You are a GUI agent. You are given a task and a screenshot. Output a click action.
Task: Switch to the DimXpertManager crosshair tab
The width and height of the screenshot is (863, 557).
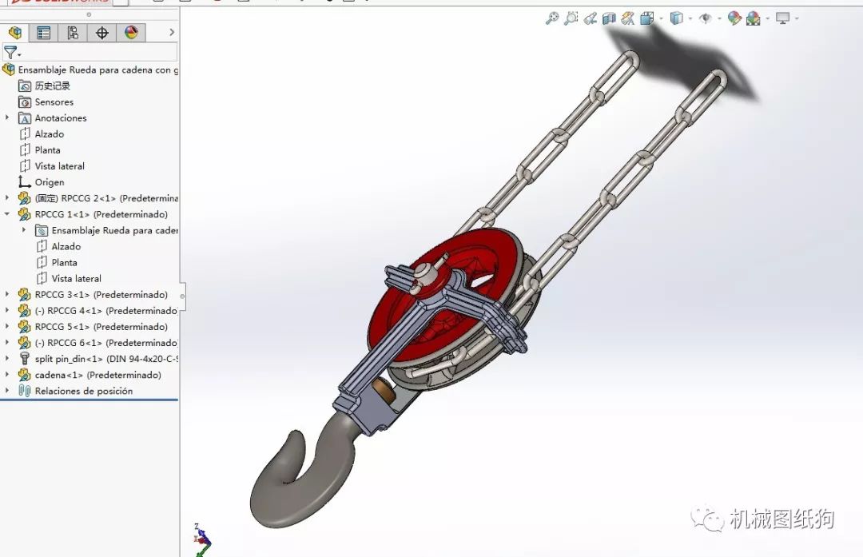(101, 33)
